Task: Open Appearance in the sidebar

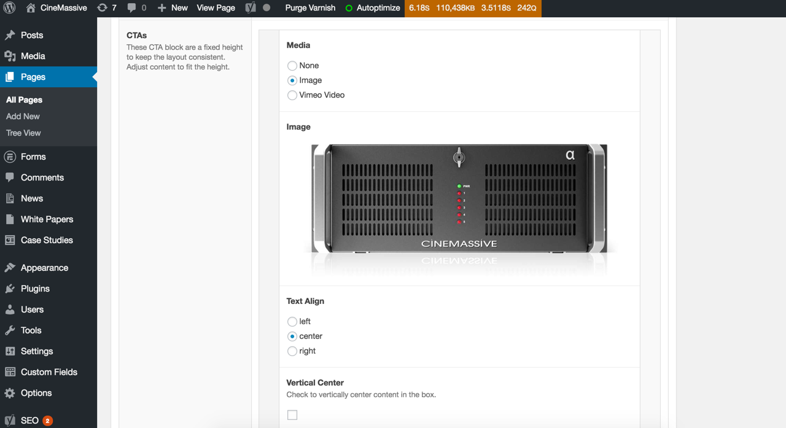Action: click(44, 268)
